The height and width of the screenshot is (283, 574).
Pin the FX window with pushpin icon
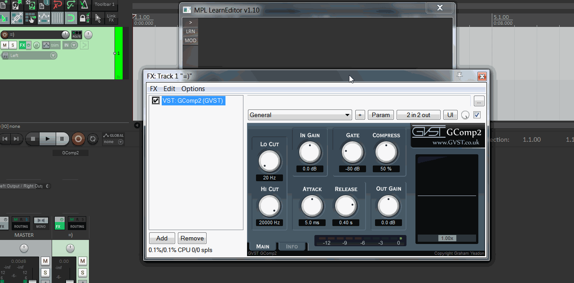coord(459,76)
